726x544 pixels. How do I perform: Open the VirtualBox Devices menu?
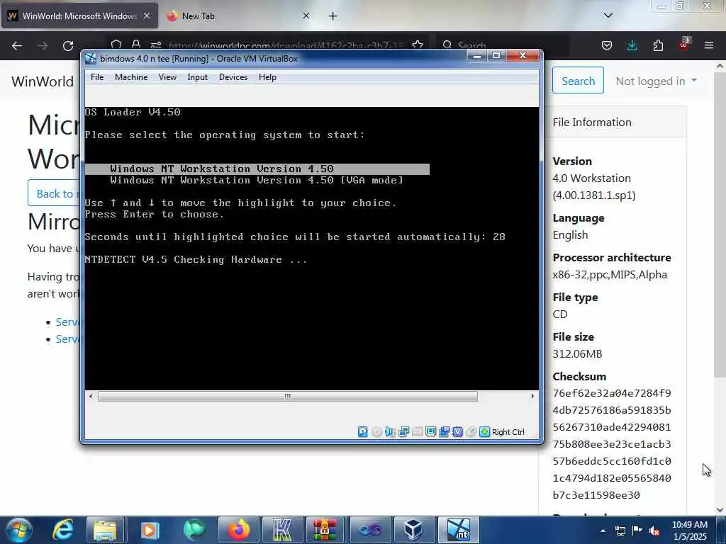coord(233,77)
